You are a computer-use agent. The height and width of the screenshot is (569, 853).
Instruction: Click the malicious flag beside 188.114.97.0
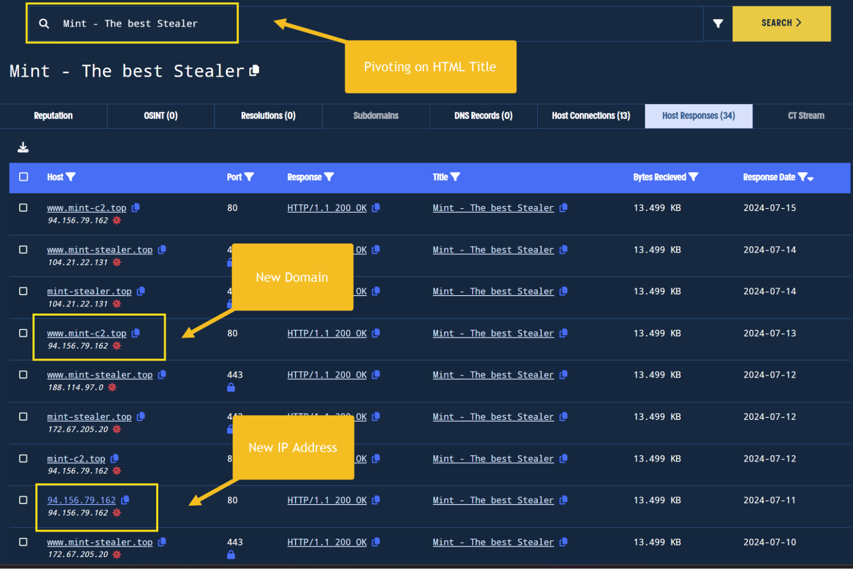point(112,387)
